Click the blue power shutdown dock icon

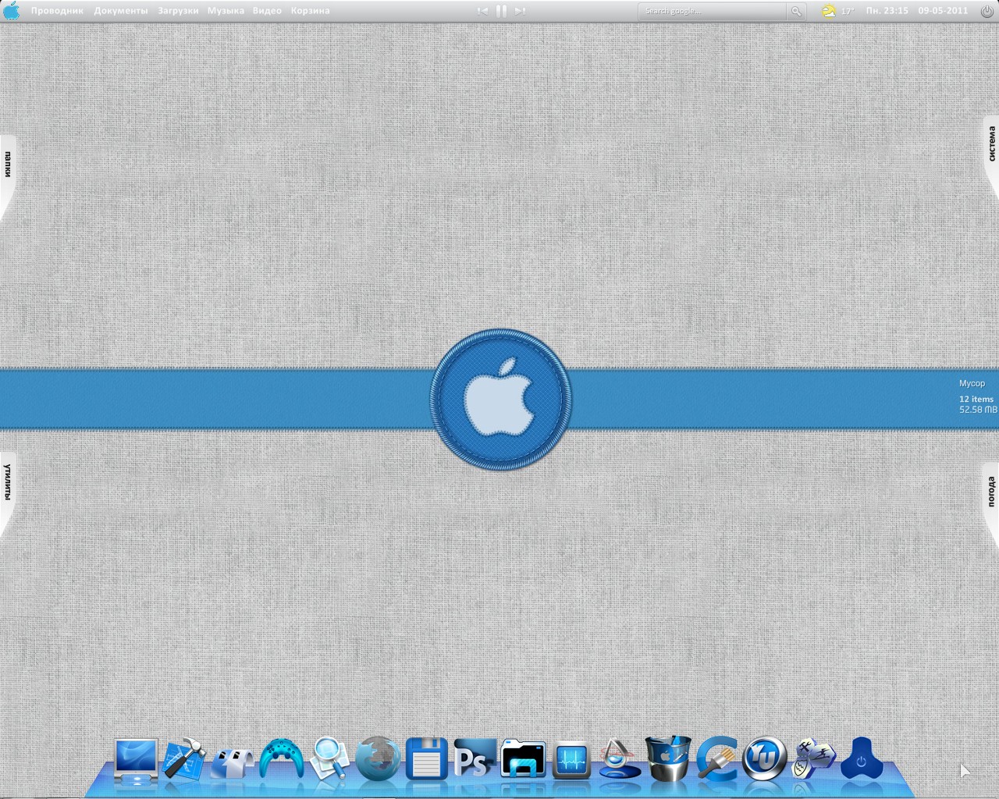coord(861,760)
